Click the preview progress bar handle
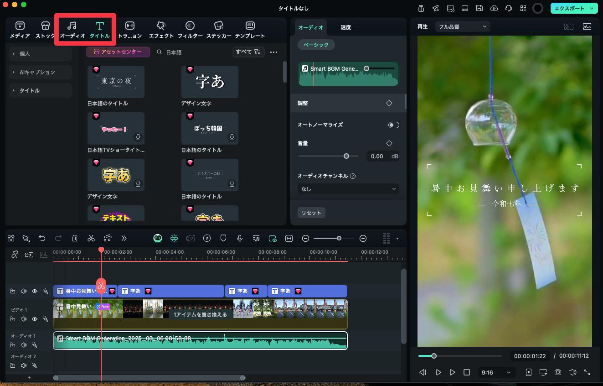 click(x=434, y=356)
